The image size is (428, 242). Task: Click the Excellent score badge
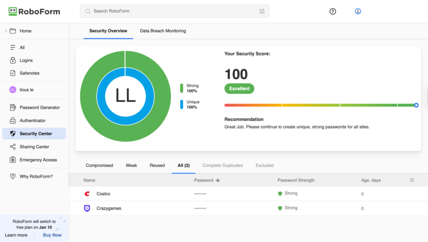click(239, 89)
